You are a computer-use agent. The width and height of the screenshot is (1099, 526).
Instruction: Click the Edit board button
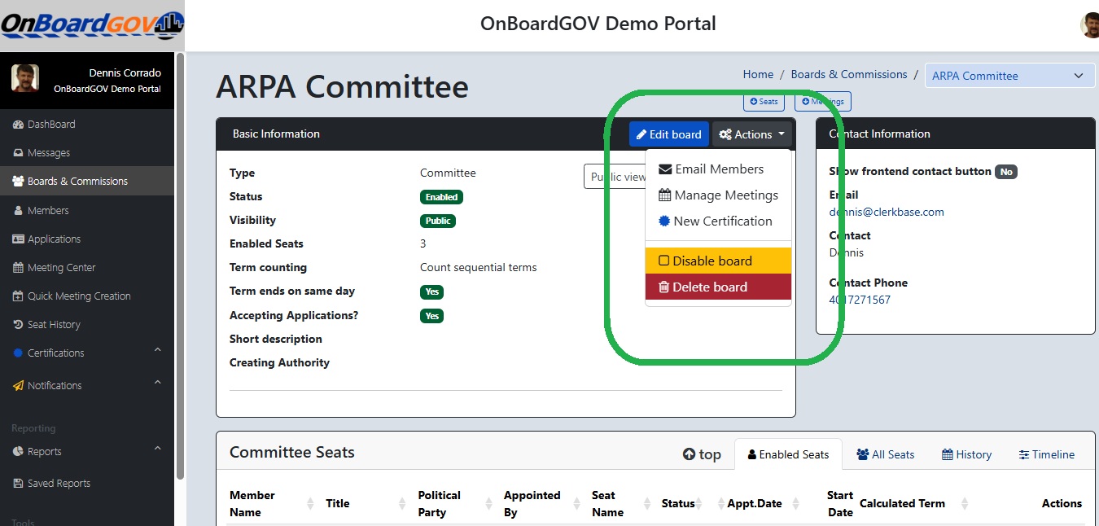(668, 134)
